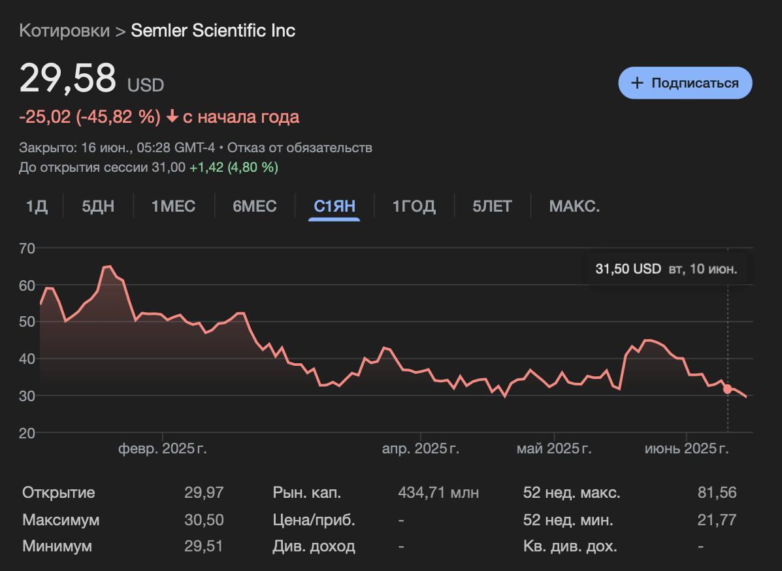
Task: Switch chart to 5ЛЕТ range
Action: pyautogui.click(x=492, y=206)
